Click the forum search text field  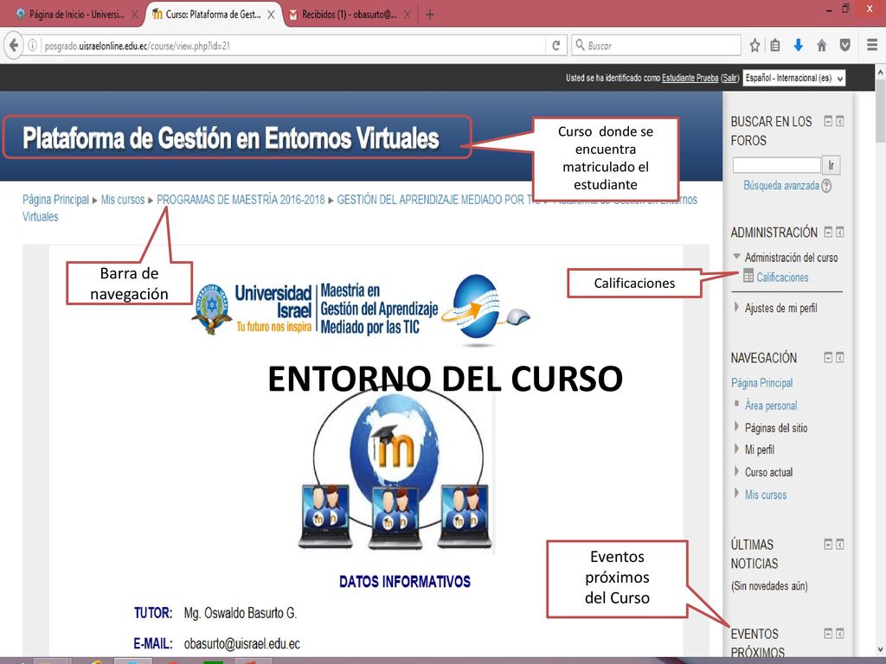pos(776,165)
